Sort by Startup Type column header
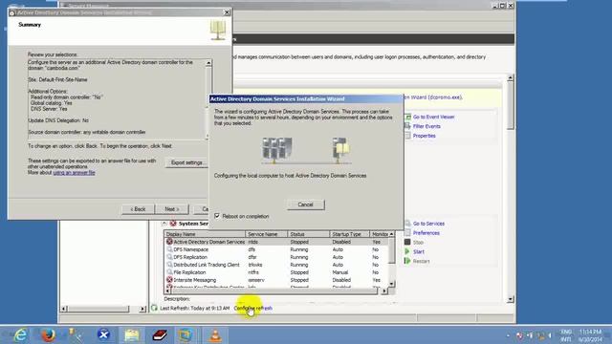The image size is (612, 344). (349, 234)
